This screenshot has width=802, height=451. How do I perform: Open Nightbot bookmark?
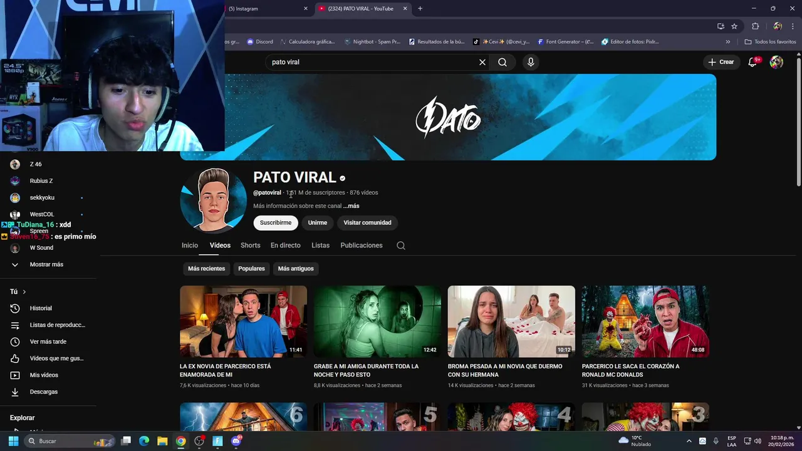pos(372,42)
